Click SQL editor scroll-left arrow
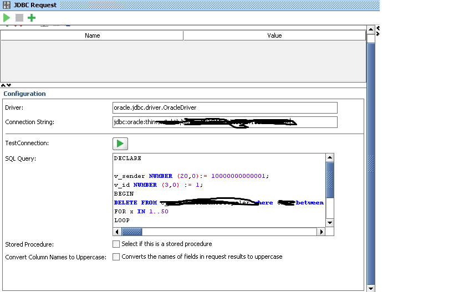Screen dimensions: 454x292 click(117, 232)
